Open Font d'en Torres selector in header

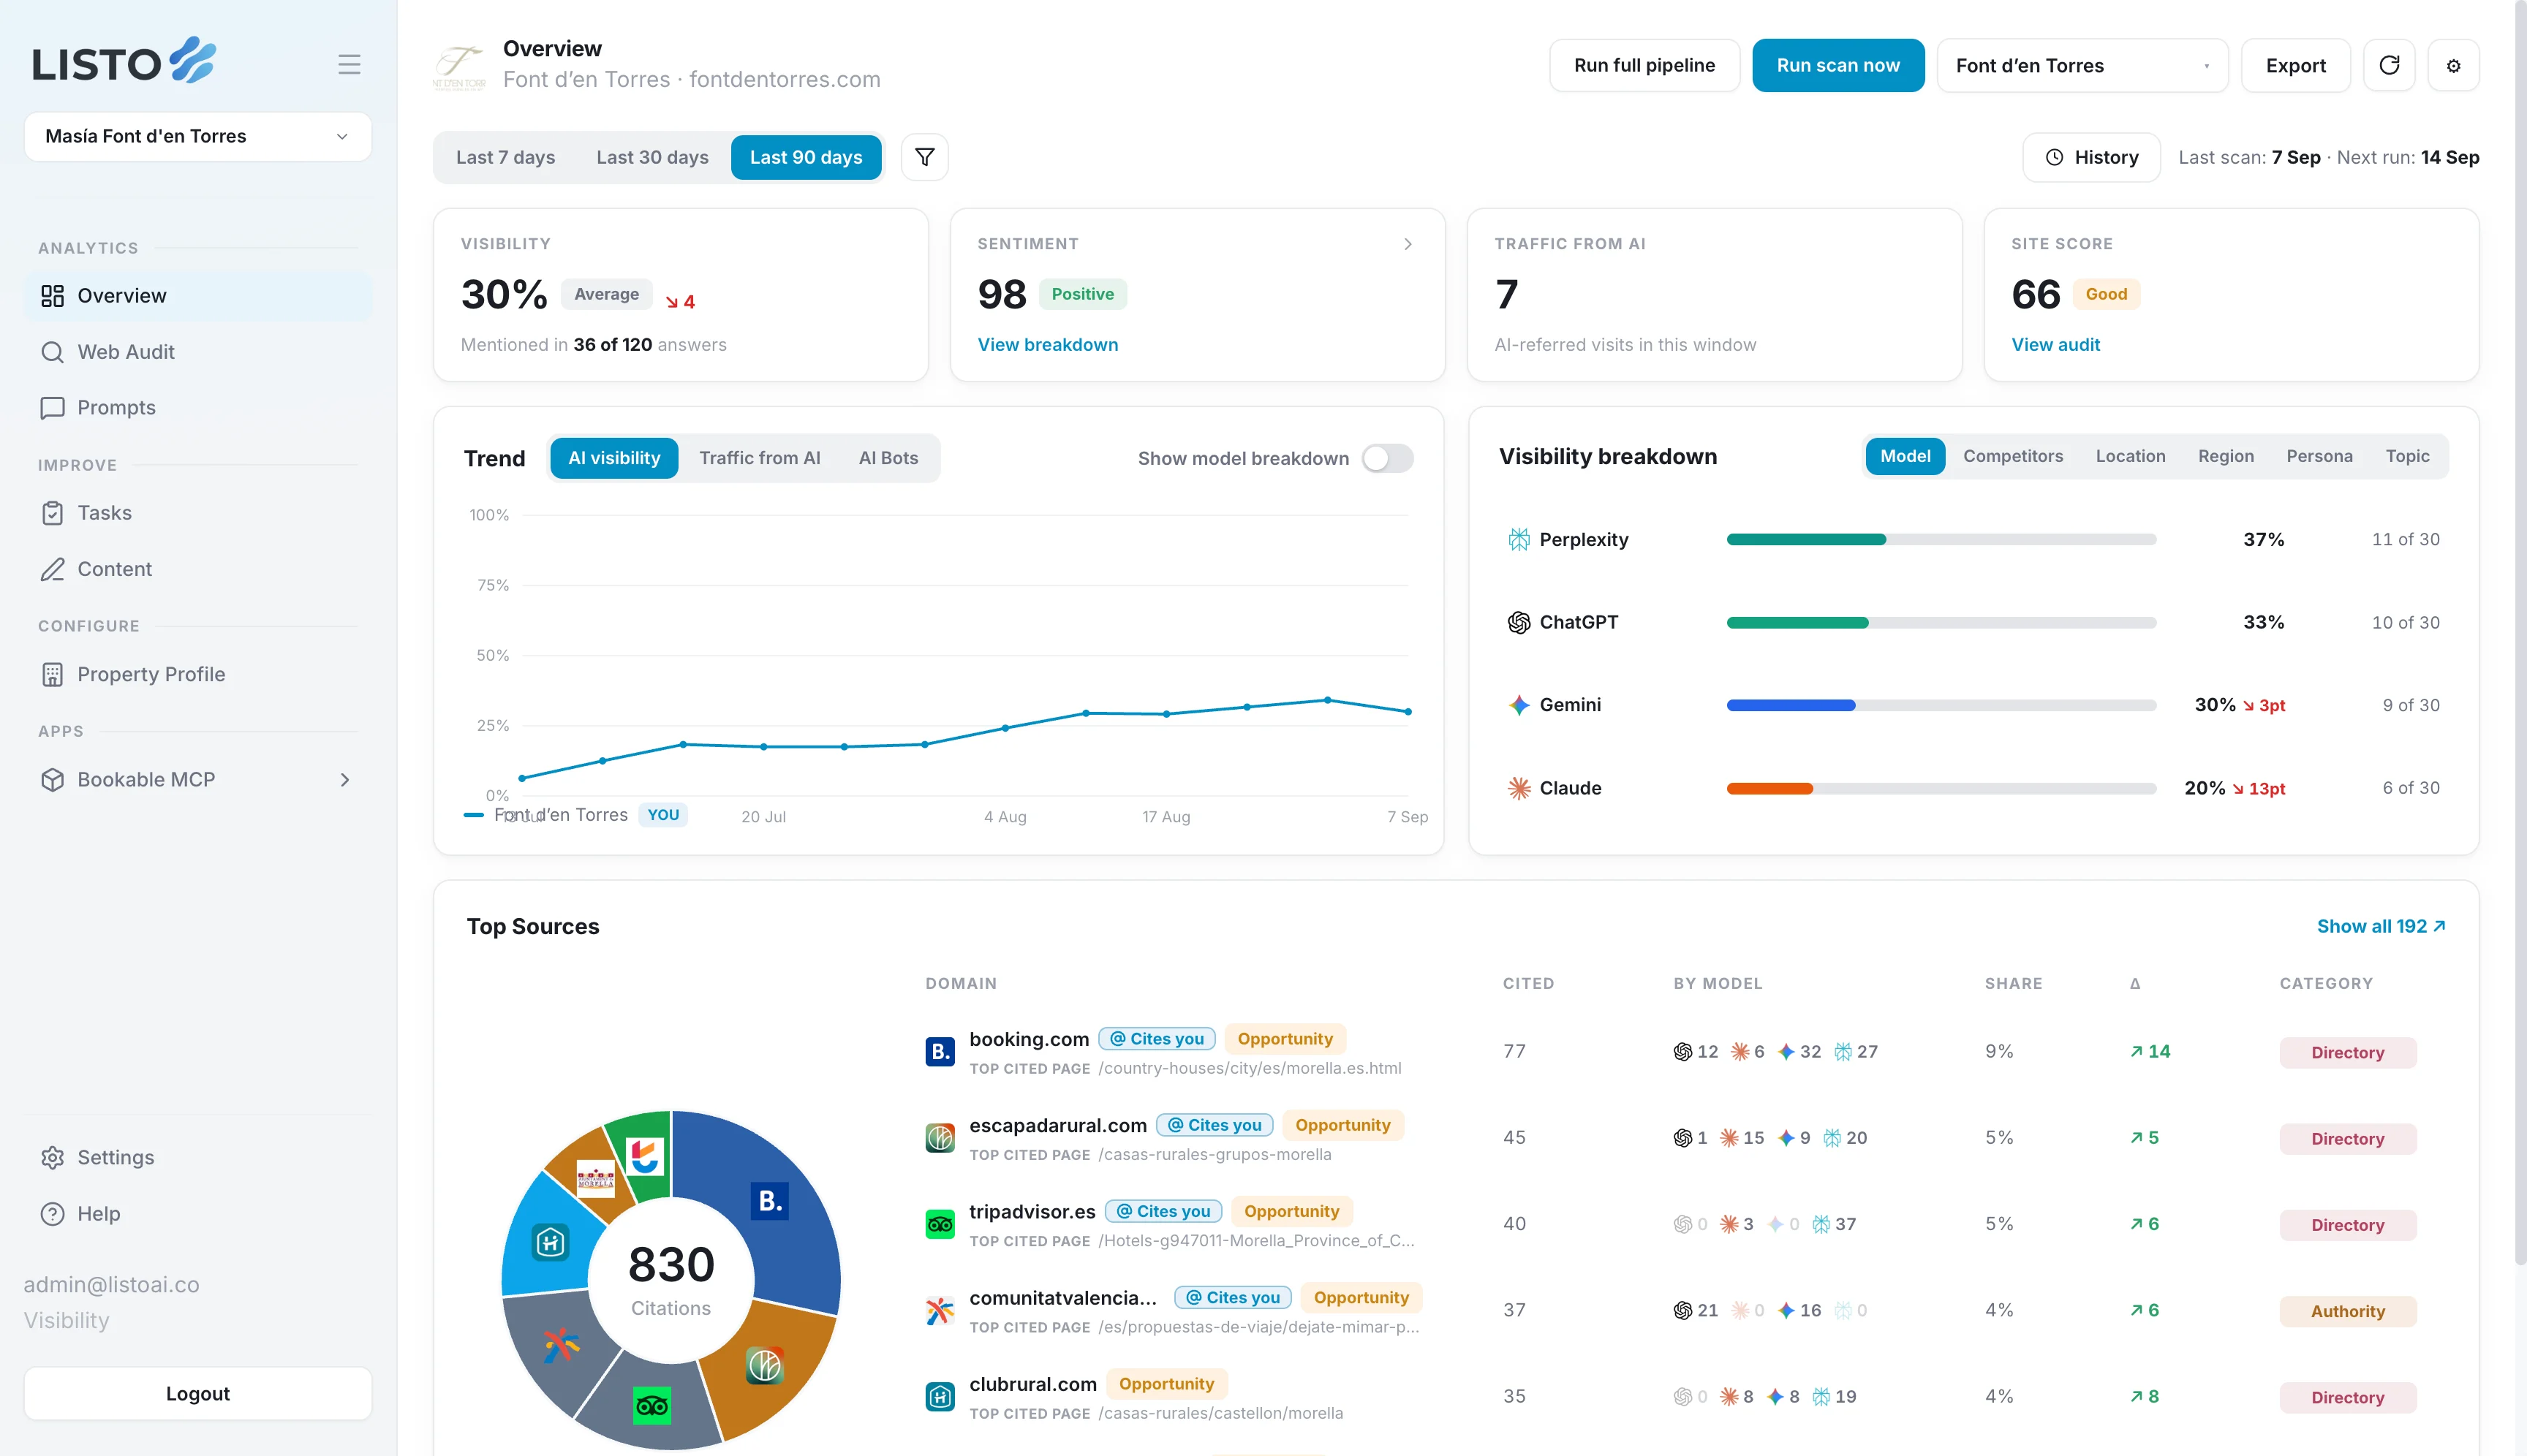tap(2082, 65)
